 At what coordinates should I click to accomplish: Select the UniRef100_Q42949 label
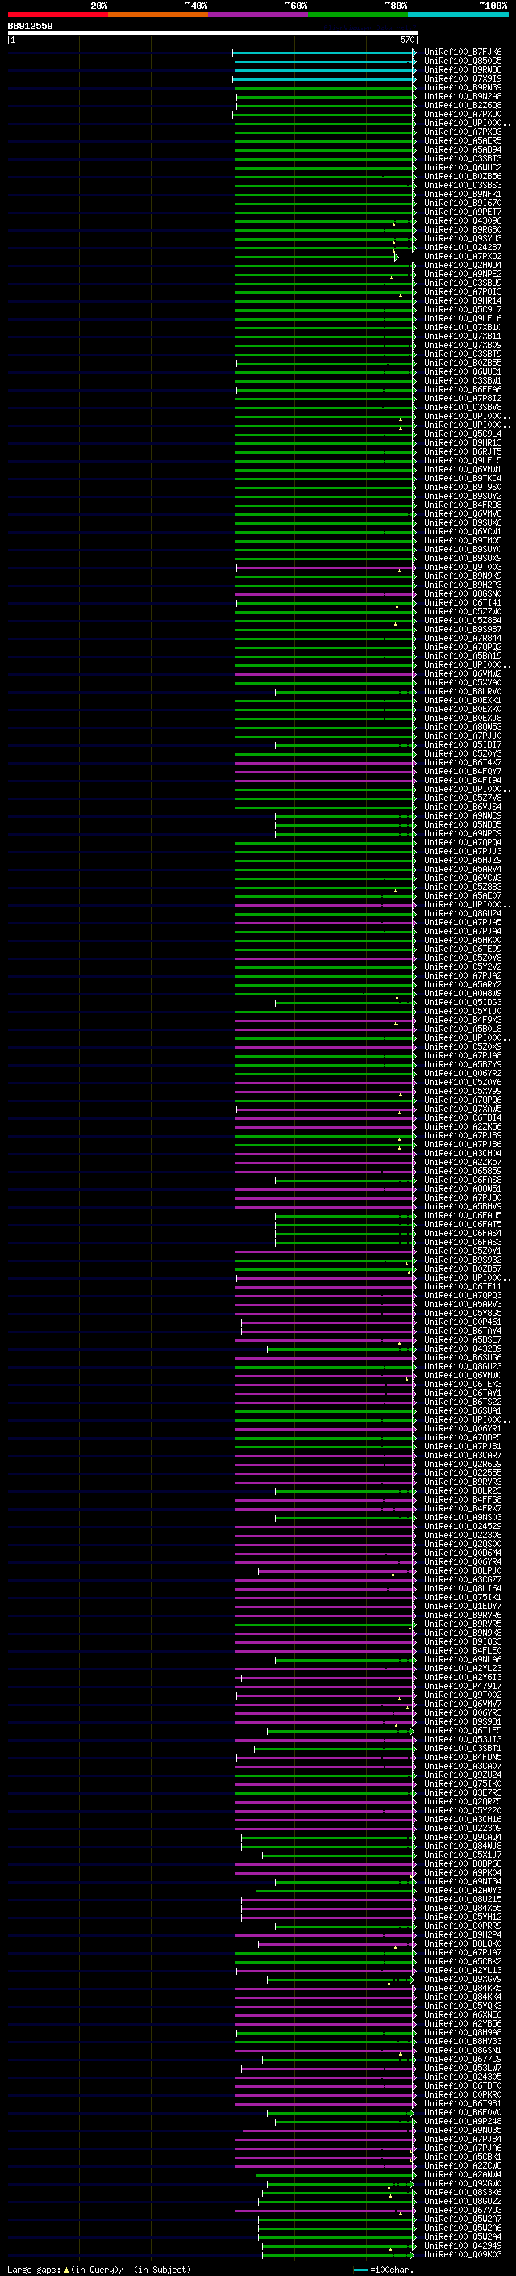[x=463, y=2245]
